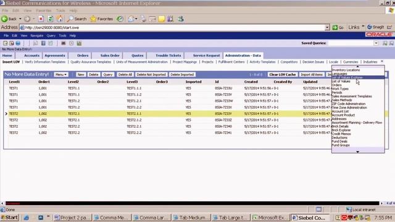Switch to the Service Request tab
The width and height of the screenshot is (395, 222).
point(206,55)
